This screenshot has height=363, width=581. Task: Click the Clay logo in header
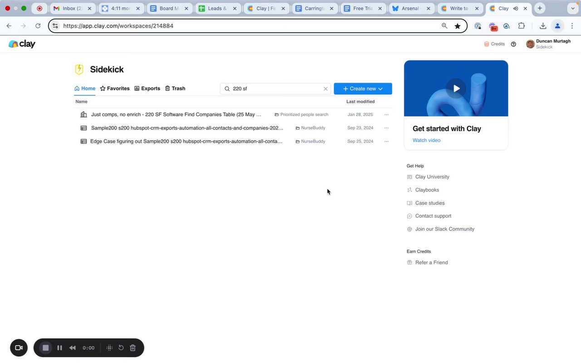[22, 44]
